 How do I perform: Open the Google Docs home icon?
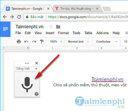[x=5, y=29]
